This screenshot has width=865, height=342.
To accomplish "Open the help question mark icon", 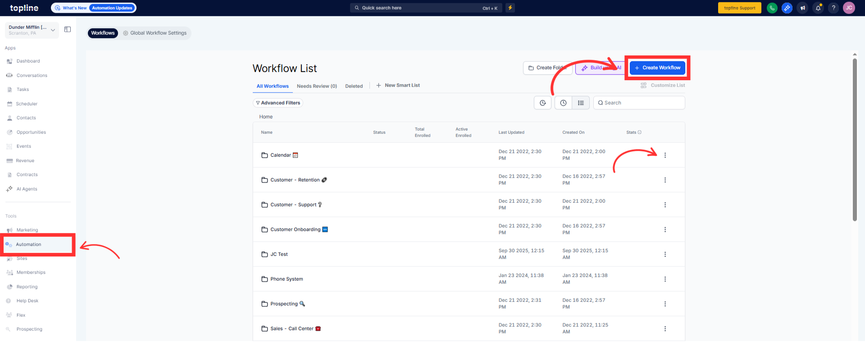I will (x=833, y=8).
